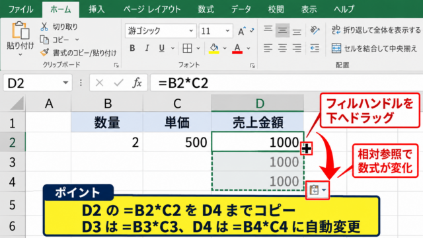Select row 1 header
Screen dimensions: 423x238
click(13, 123)
